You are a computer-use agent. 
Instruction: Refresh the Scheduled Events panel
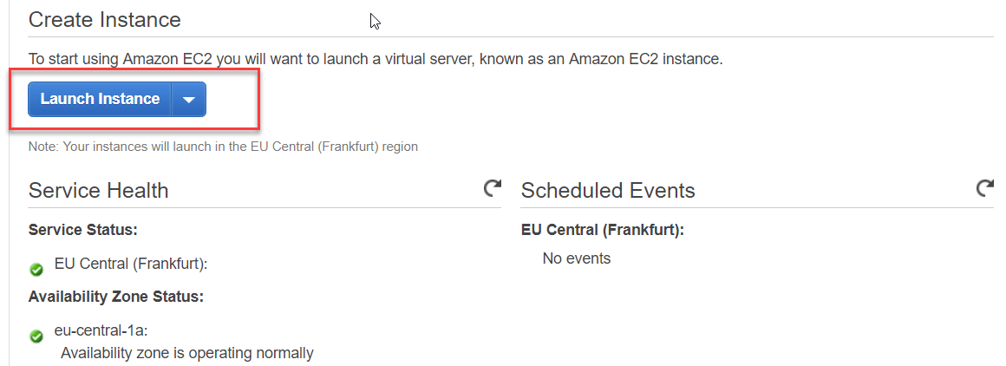coord(984,188)
